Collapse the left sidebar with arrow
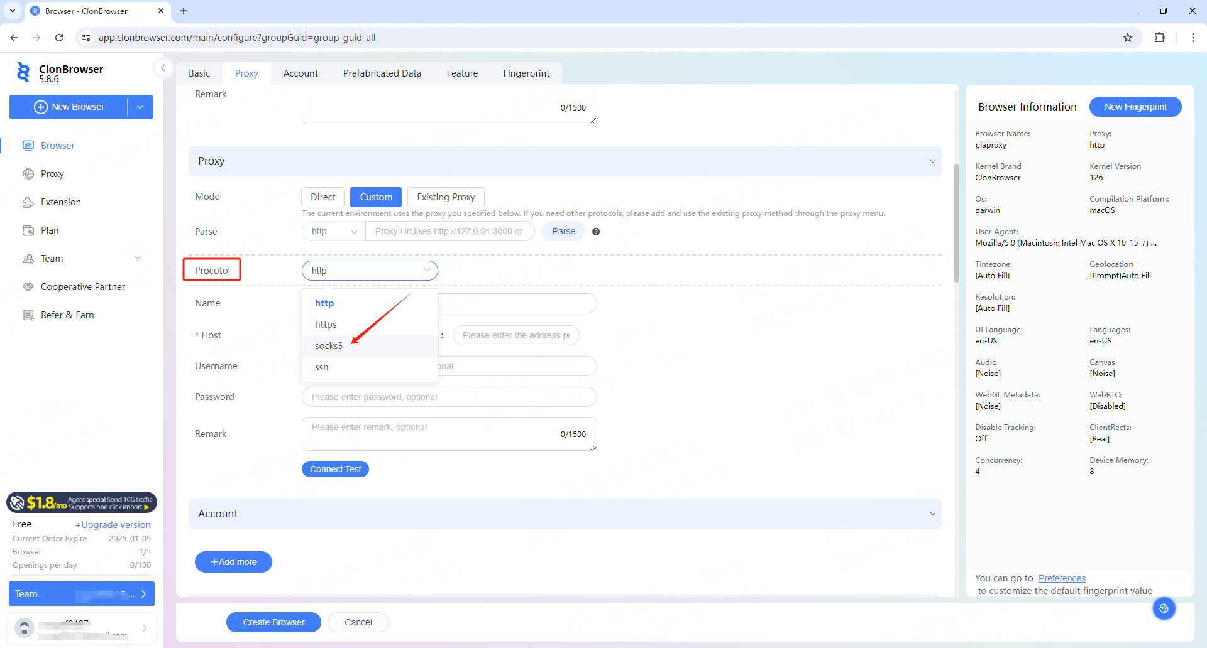This screenshot has height=648, width=1207. coord(163,68)
